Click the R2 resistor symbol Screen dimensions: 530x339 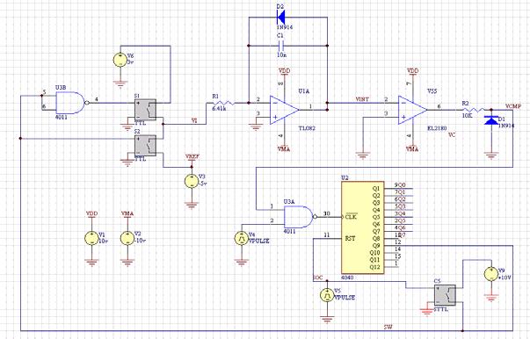pyautogui.click(x=474, y=110)
